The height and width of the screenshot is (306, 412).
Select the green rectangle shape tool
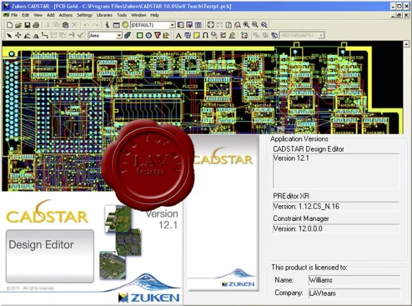click(140, 35)
